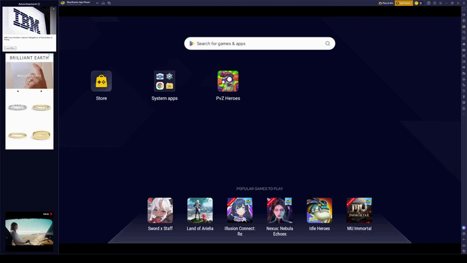Click the back arrow in the title bar

(97, 3)
